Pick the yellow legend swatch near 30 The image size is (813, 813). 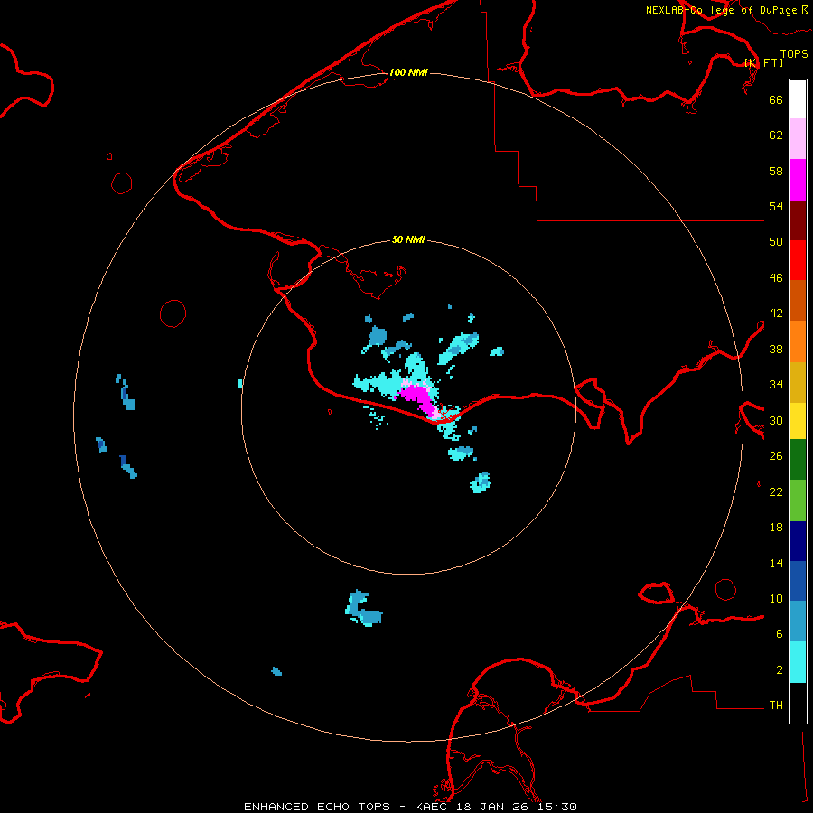click(x=798, y=421)
